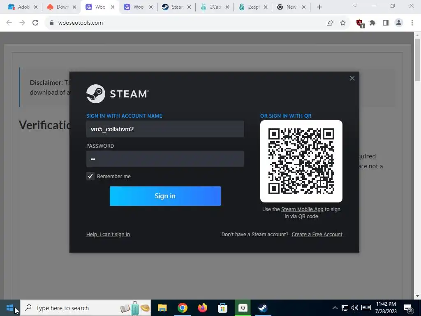Open network status tray icon
421x316 pixels.
345,308
